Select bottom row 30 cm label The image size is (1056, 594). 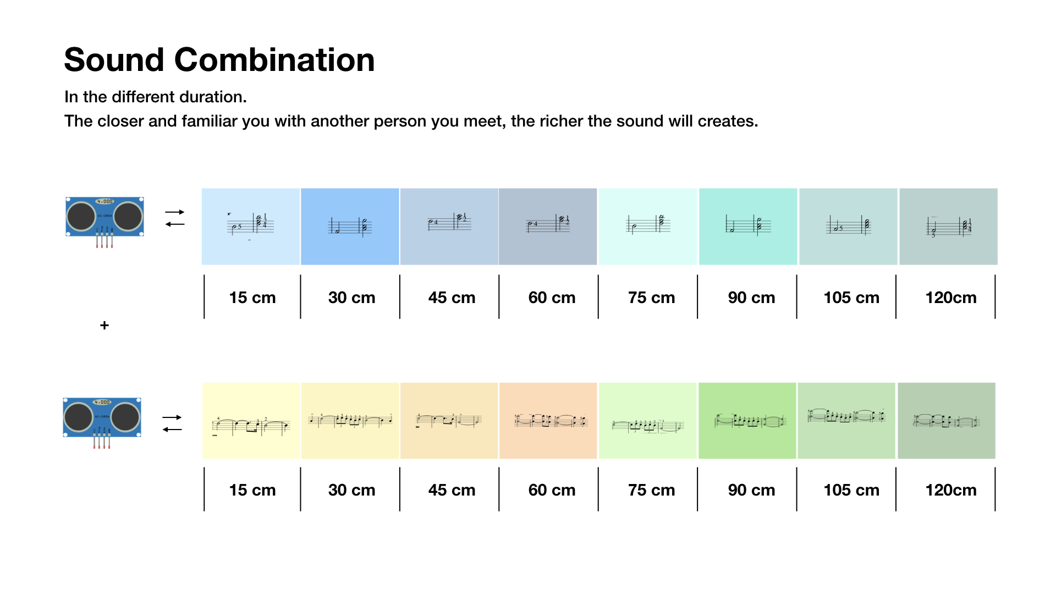coord(352,490)
